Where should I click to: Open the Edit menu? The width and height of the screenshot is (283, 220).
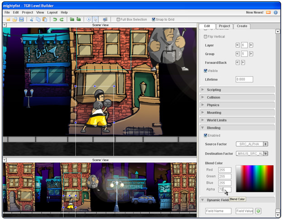[x=16, y=13]
